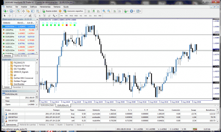Select the Equidistant channel tool

pos(30,16)
